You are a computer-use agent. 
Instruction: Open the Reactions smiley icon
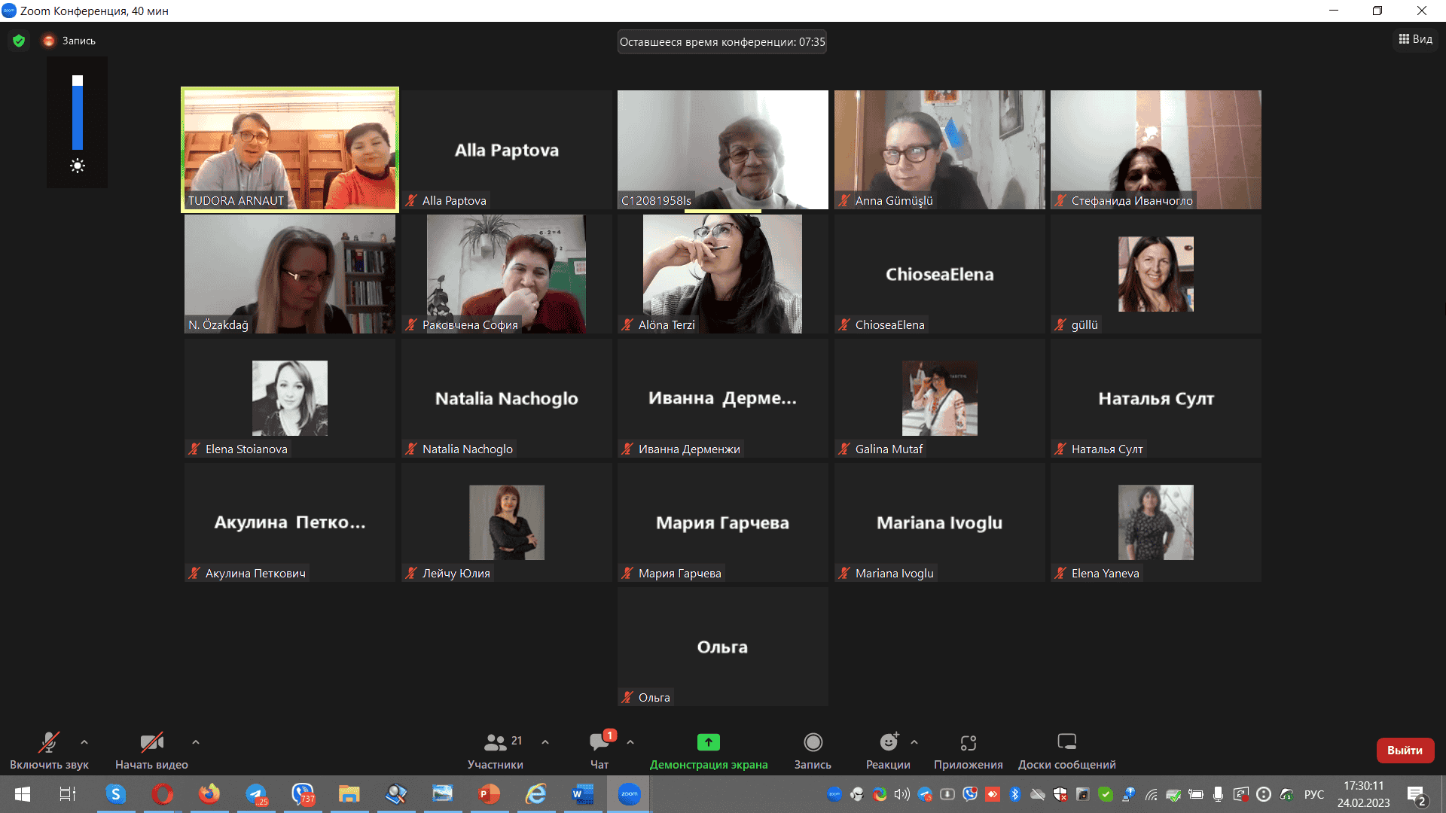tap(889, 742)
